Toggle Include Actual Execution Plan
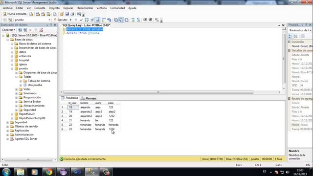The width and height of the screenshot is (313, 176). tap(104, 20)
